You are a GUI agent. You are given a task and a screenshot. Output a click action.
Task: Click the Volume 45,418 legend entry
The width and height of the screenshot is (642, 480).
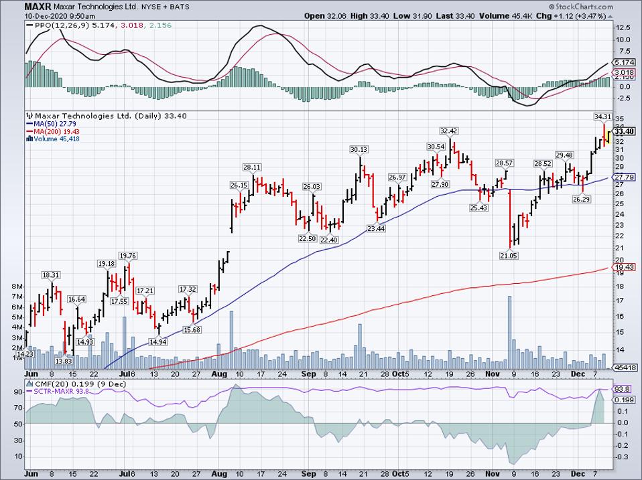[x=56, y=139]
